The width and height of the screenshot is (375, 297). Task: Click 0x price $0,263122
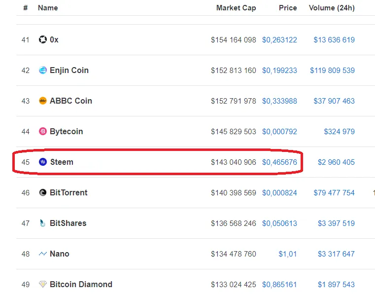click(279, 40)
